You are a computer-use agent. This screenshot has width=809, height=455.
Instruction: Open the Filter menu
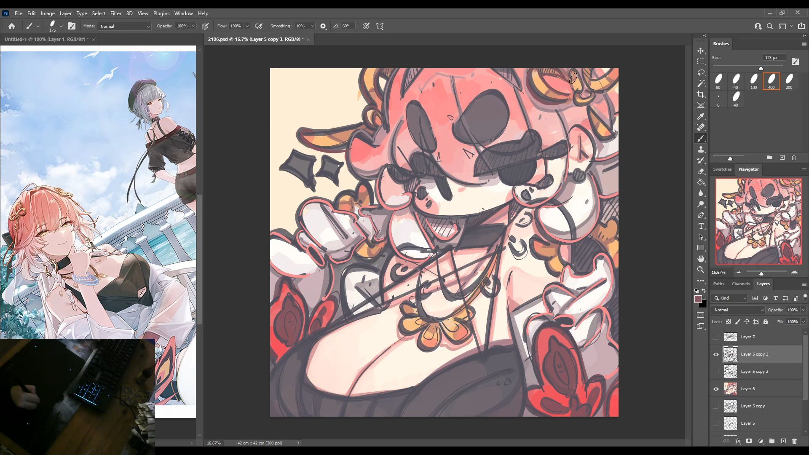pos(115,13)
